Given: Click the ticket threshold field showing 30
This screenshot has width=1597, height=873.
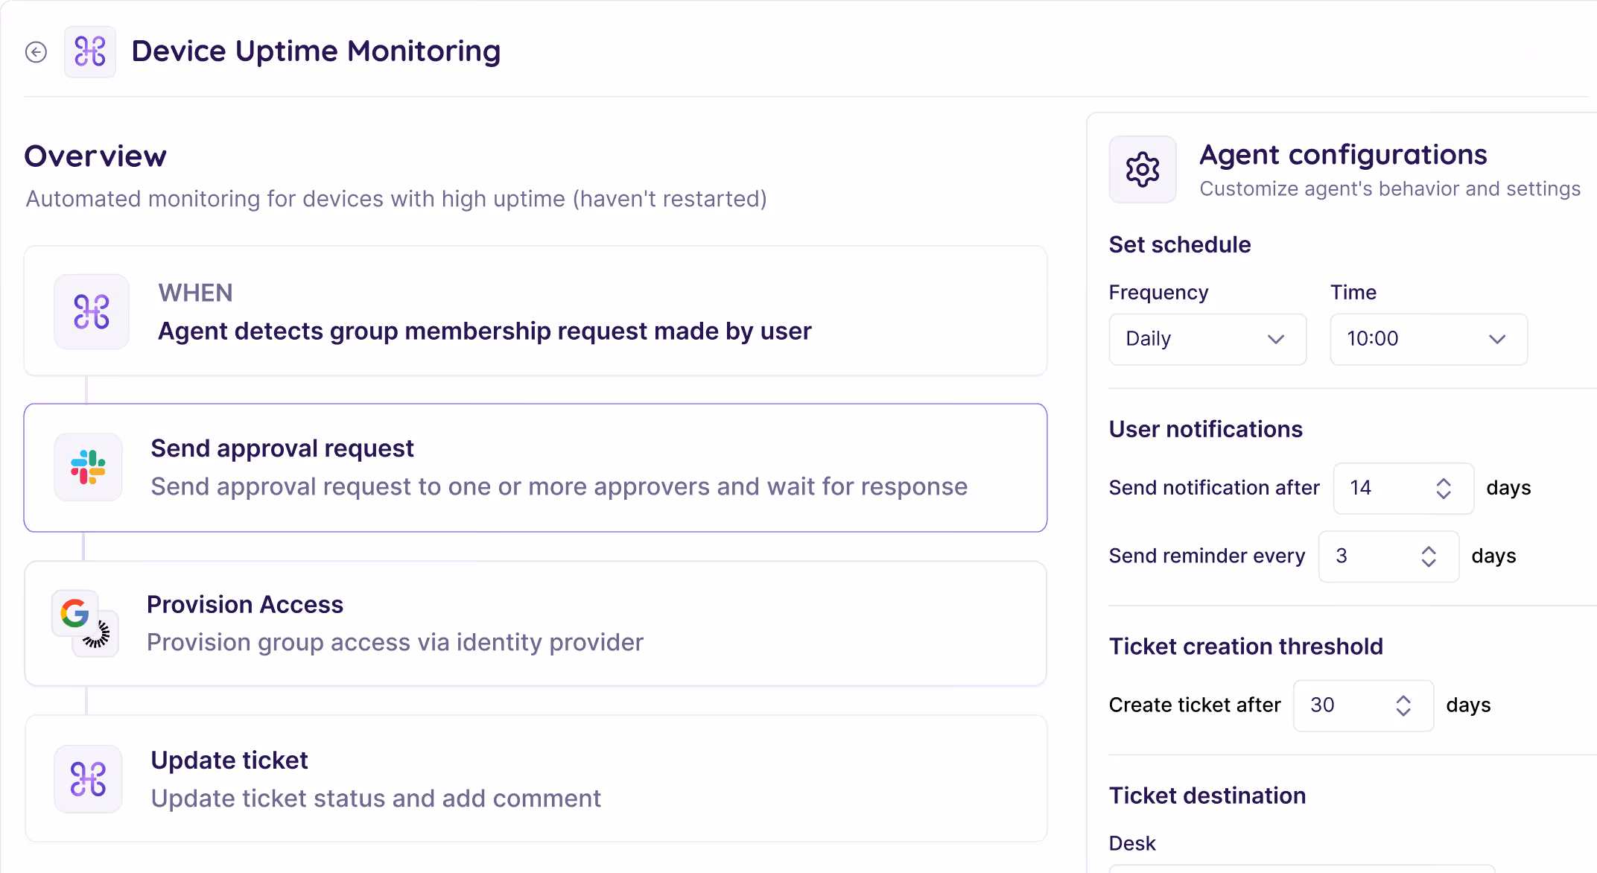Looking at the screenshot, I should [x=1341, y=705].
